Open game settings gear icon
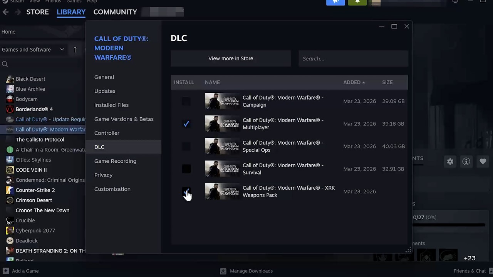This screenshot has width=493, height=277. 450,162
